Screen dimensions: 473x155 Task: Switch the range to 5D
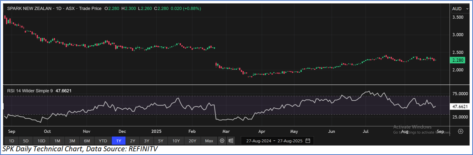26,141
